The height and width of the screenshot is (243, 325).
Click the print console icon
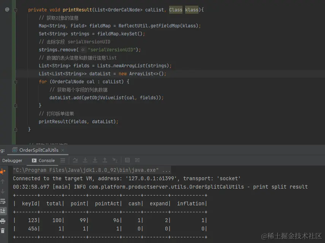pos(3,221)
